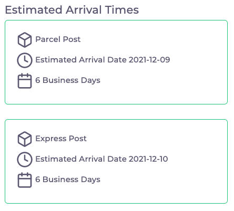Click the clock icon in Express Post card
Image resolution: width=234 pixels, height=211 pixels.
(25, 160)
